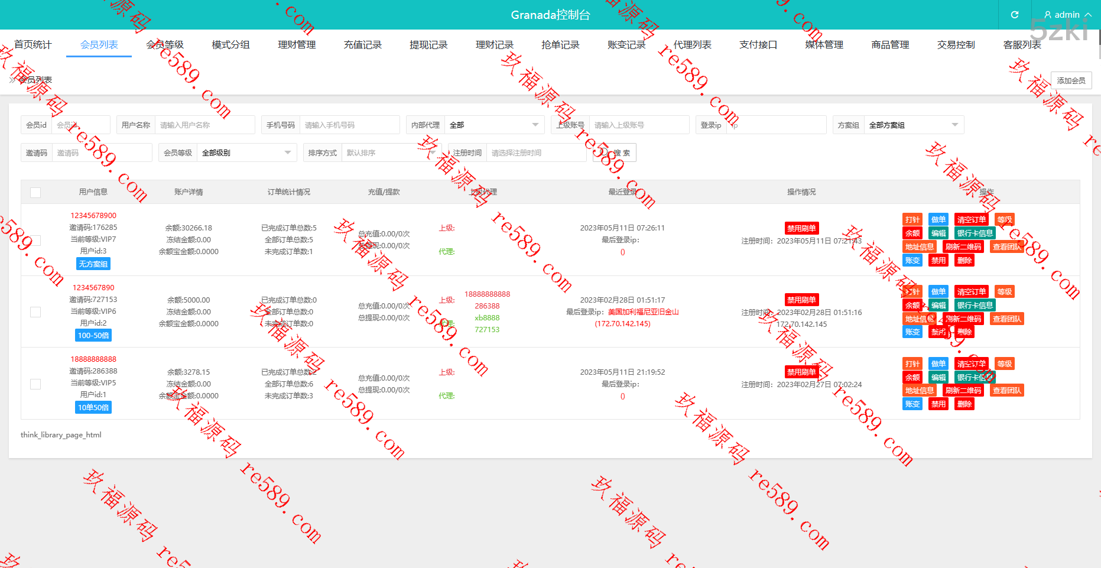Click the 手机号码 input field
The height and width of the screenshot is (568, 1101).
coord(349,125)
